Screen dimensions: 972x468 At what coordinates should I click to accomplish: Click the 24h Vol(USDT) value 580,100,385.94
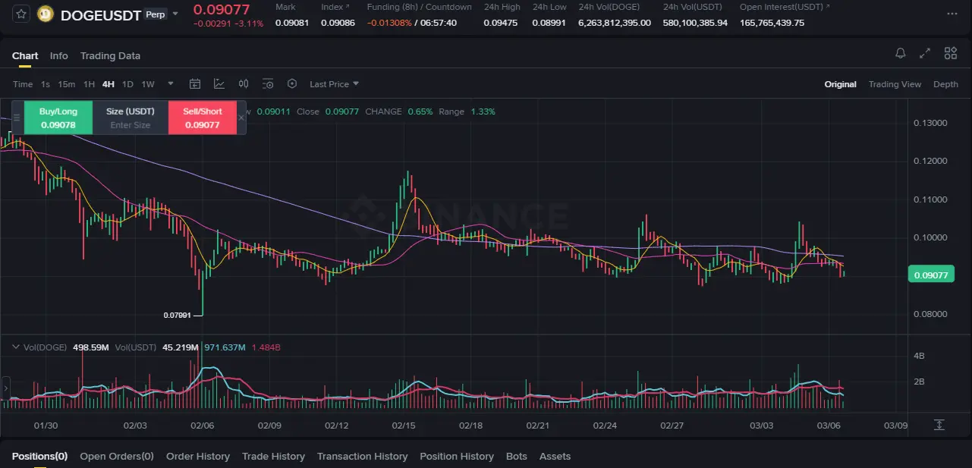695,23
